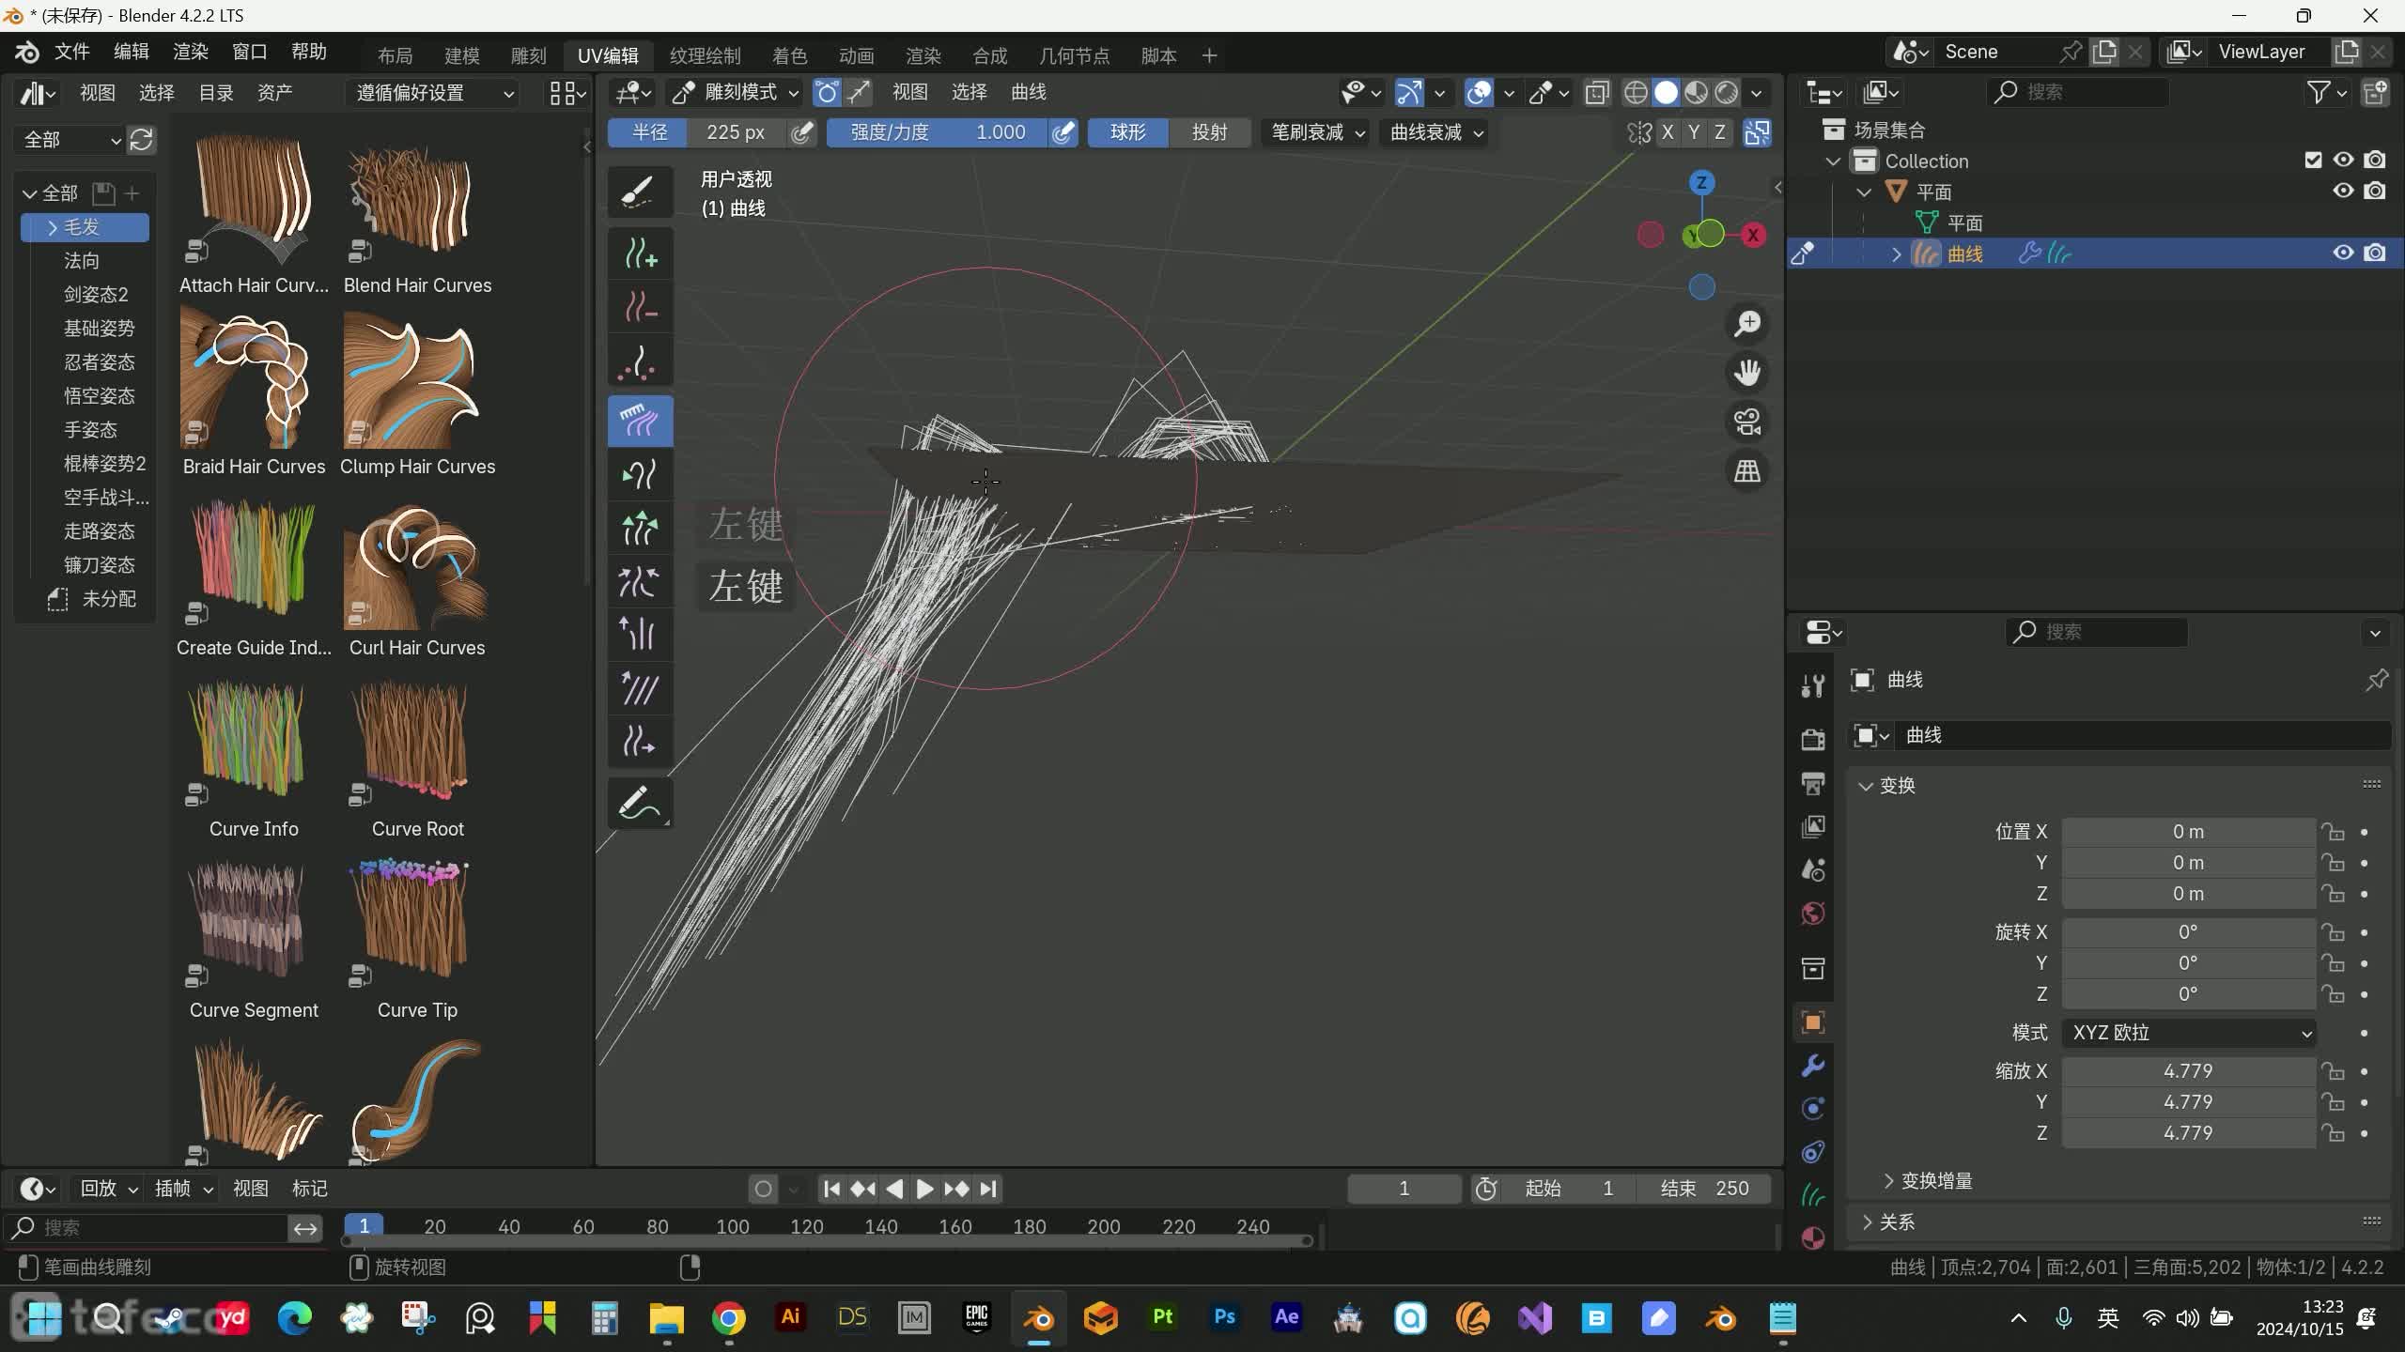The height and width of the screenshot is (1352, 2405).
Task: Select the Density sculpt tool
Action: click(640, 363)
